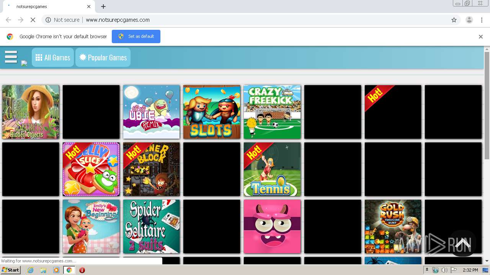The width and height of the screenshot is (490, 275).
Task: Click the scrollbar up arrow
Action: [x=487, y=49]
